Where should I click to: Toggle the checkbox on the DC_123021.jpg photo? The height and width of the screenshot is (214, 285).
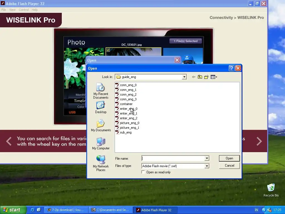(x=108, y=50)
